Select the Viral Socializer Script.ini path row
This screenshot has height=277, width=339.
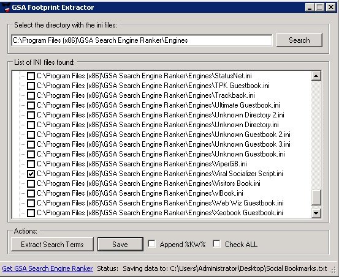pyautogui.click(x=160, y=174)
